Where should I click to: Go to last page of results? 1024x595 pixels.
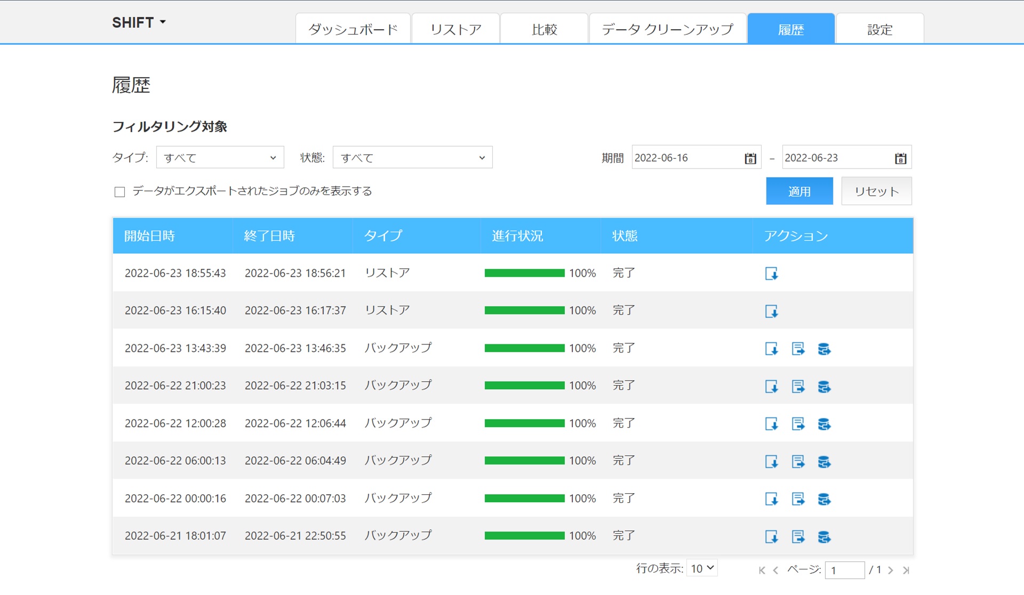906,570
